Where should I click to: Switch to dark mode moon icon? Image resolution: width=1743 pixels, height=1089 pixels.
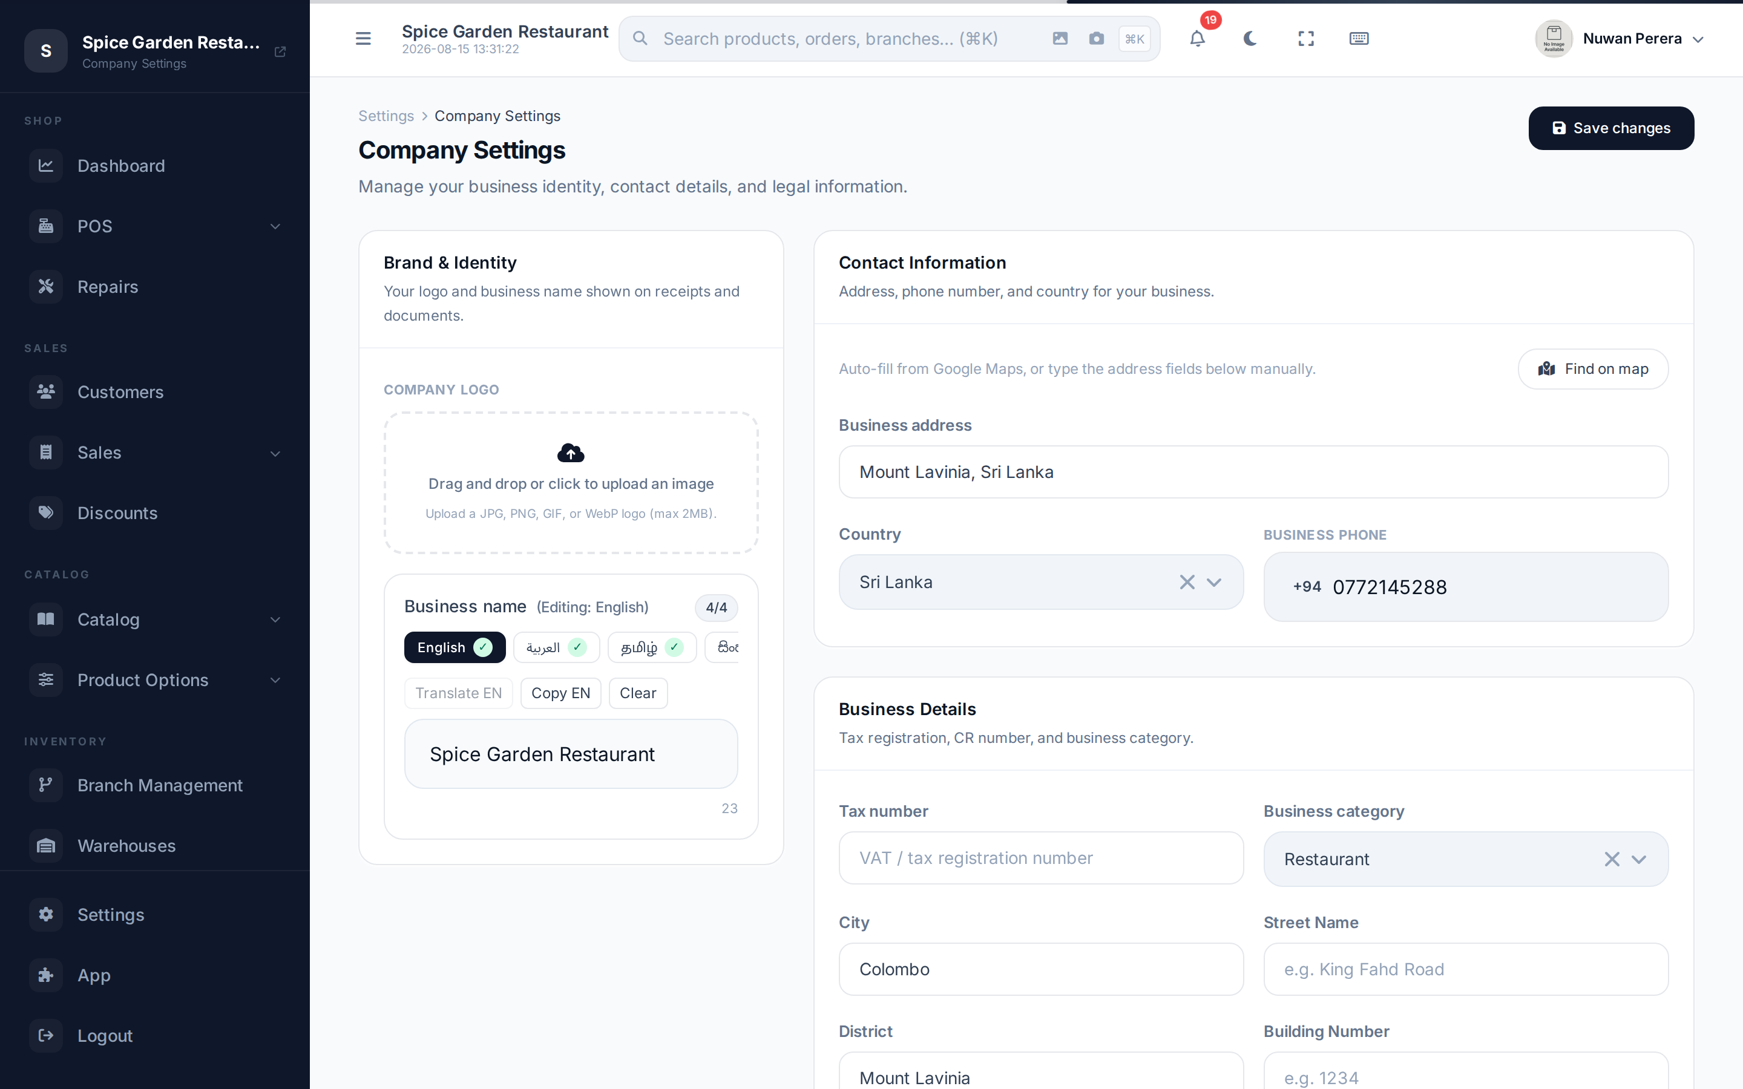(x=1250, y=38)
